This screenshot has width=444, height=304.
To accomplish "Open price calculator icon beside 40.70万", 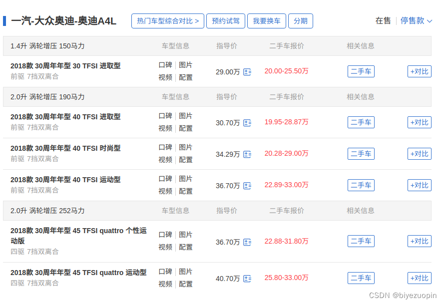I will click(247, 279).
